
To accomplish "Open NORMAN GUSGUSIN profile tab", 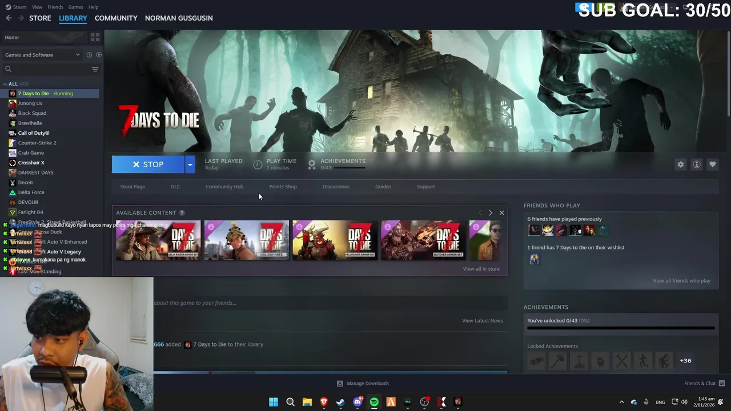I will click(179, 18).
